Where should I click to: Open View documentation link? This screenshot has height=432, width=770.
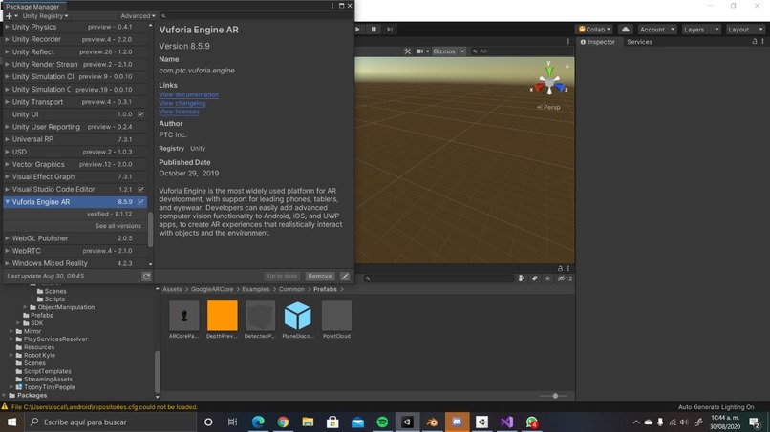188,94
